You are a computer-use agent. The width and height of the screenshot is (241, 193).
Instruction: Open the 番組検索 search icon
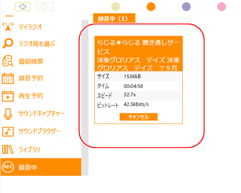coord(8,61)
